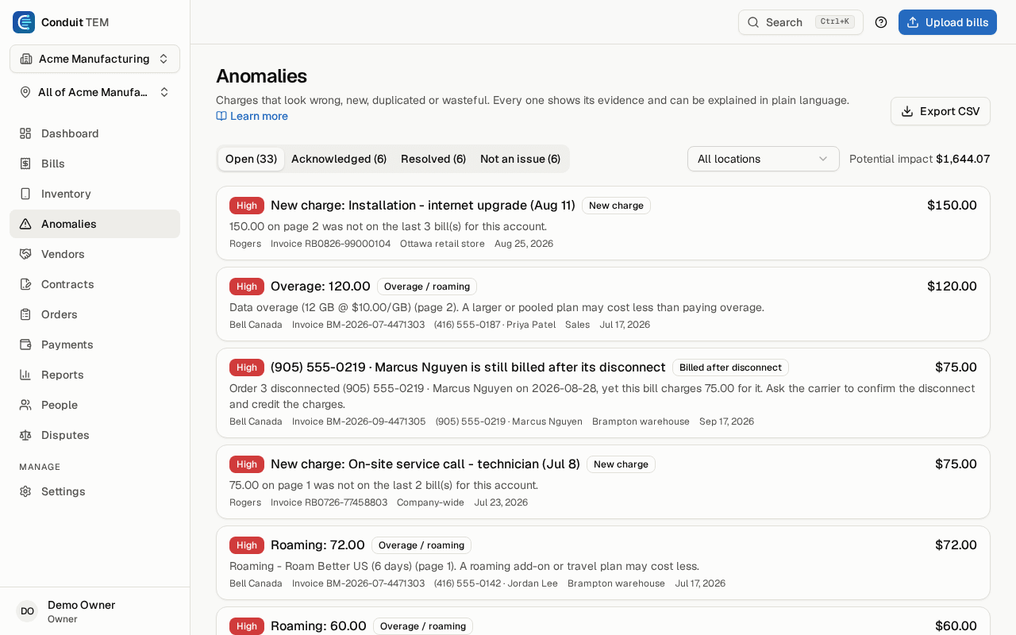Select the Payments wallet icon
Viewport: 1016px width, 635px height.
coord(25,344)
